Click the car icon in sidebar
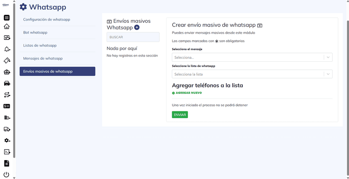Viewport: 349px width, 179px height. (x=7, y=83)
